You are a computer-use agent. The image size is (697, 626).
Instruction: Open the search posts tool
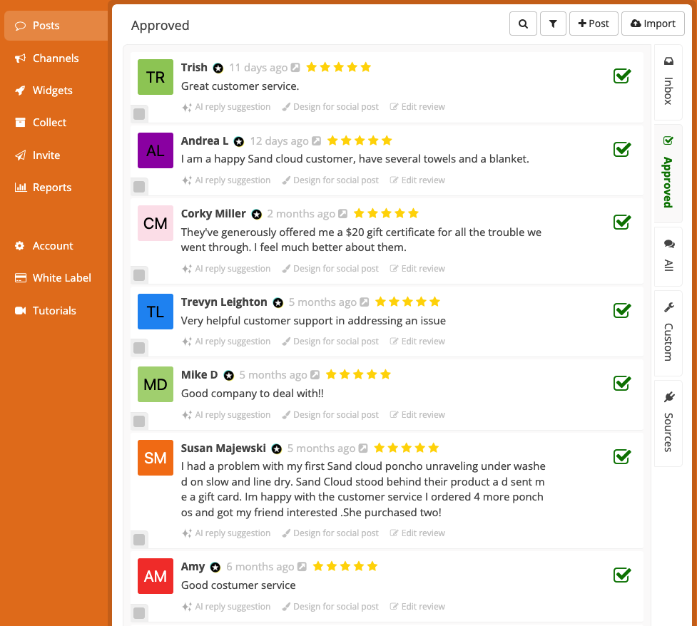click(x=523, y=24)
